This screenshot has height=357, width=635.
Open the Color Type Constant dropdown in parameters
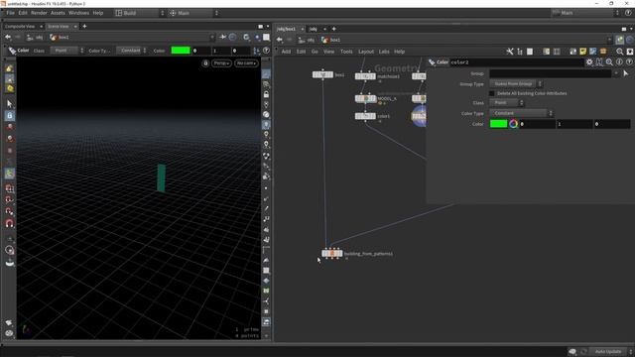522,113
